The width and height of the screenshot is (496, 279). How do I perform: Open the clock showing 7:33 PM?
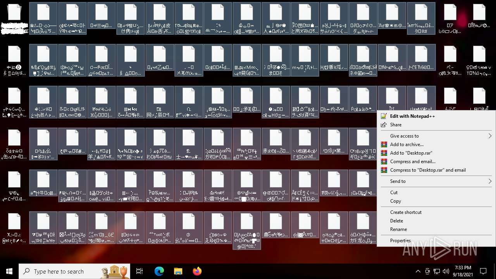click(x=463, y=271)
